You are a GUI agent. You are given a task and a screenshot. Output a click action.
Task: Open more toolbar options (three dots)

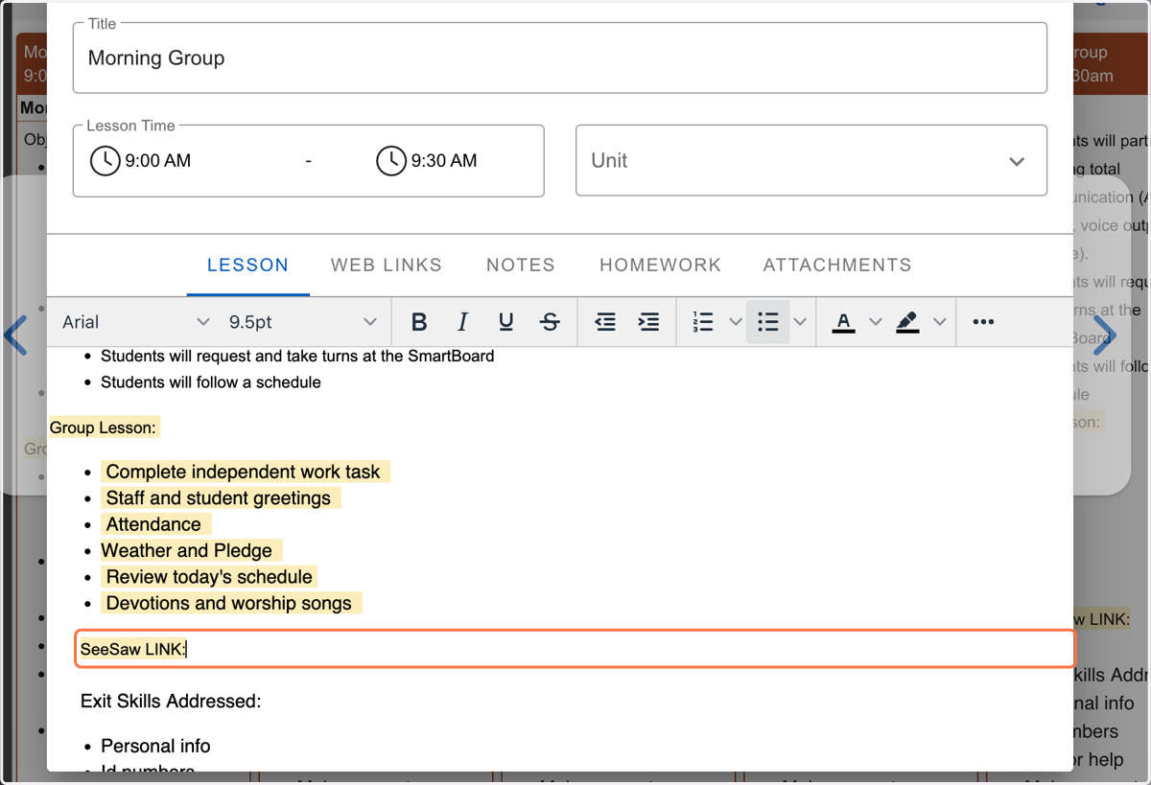click(x=983, y=322)
